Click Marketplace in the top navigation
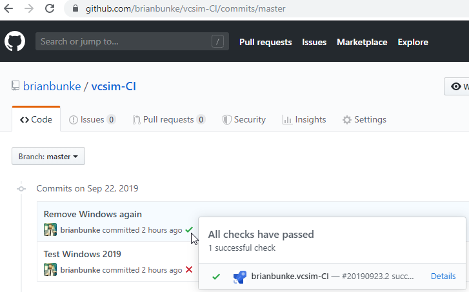469x292 pixels. (362, 42)
